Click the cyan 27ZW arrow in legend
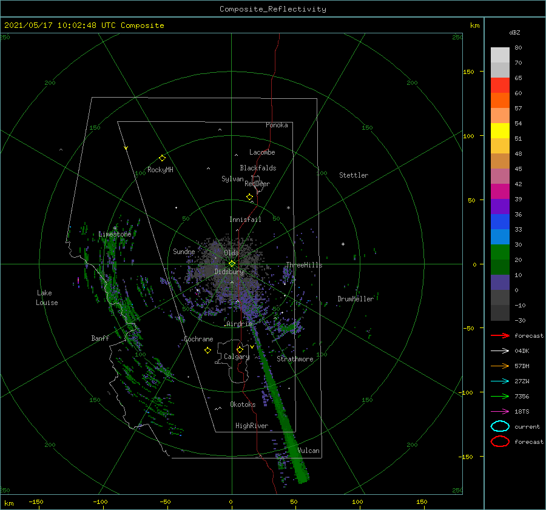The height and width of the screenshot is (510, 546). pos(500,381)
